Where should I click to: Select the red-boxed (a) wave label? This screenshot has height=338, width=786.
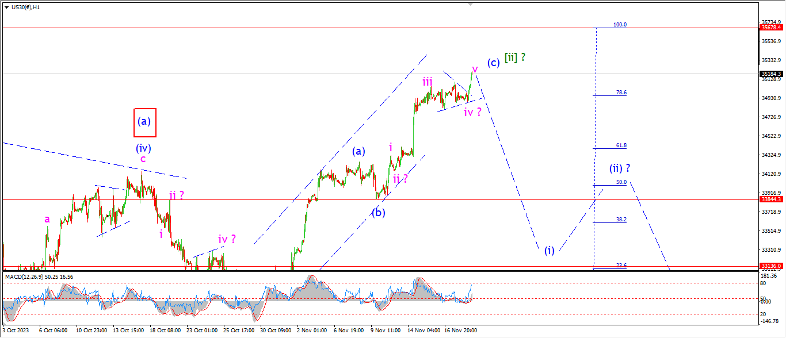(144, 122)
